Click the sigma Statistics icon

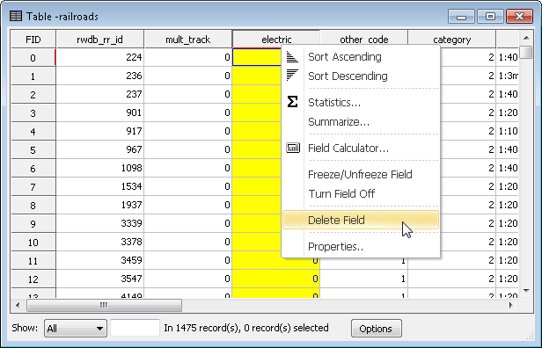click(292, 102)
